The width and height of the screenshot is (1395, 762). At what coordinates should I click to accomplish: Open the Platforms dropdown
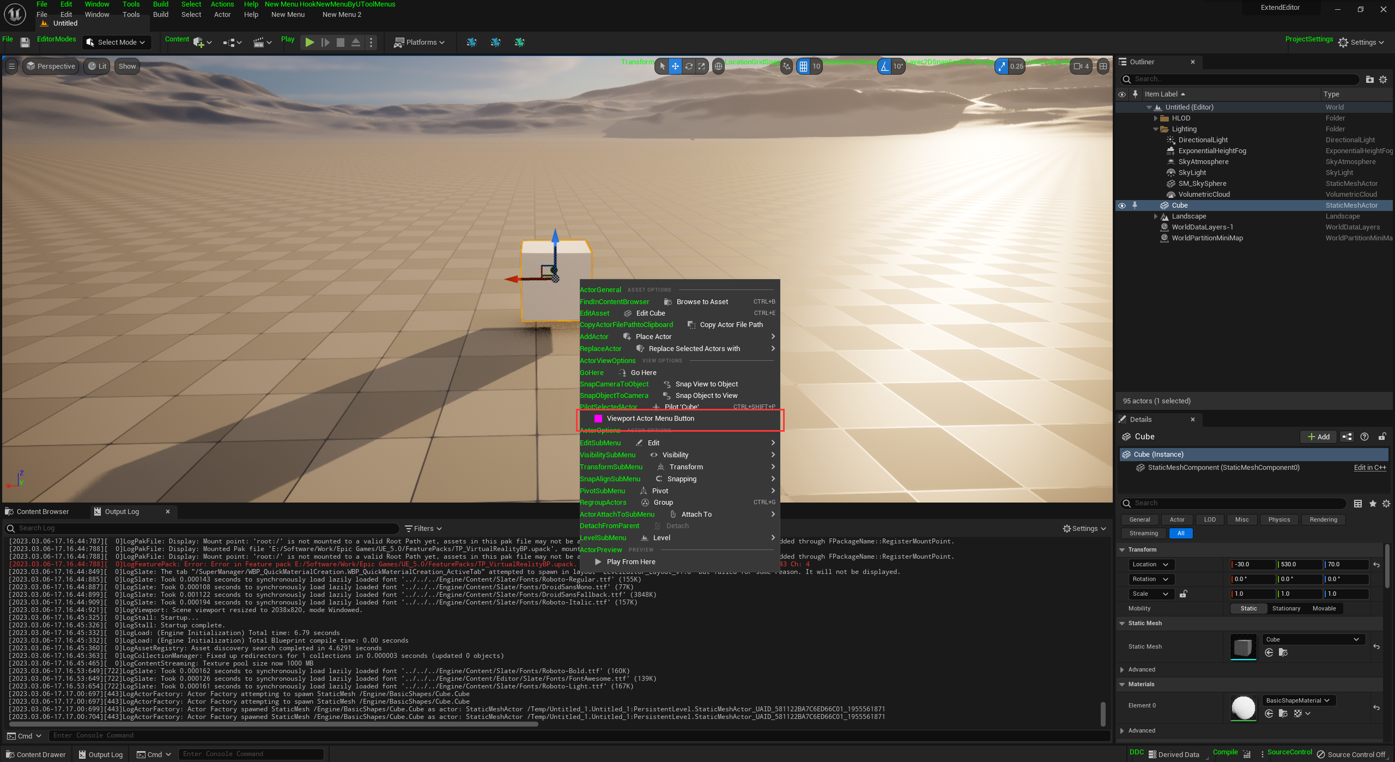click(x=420, y=43)
